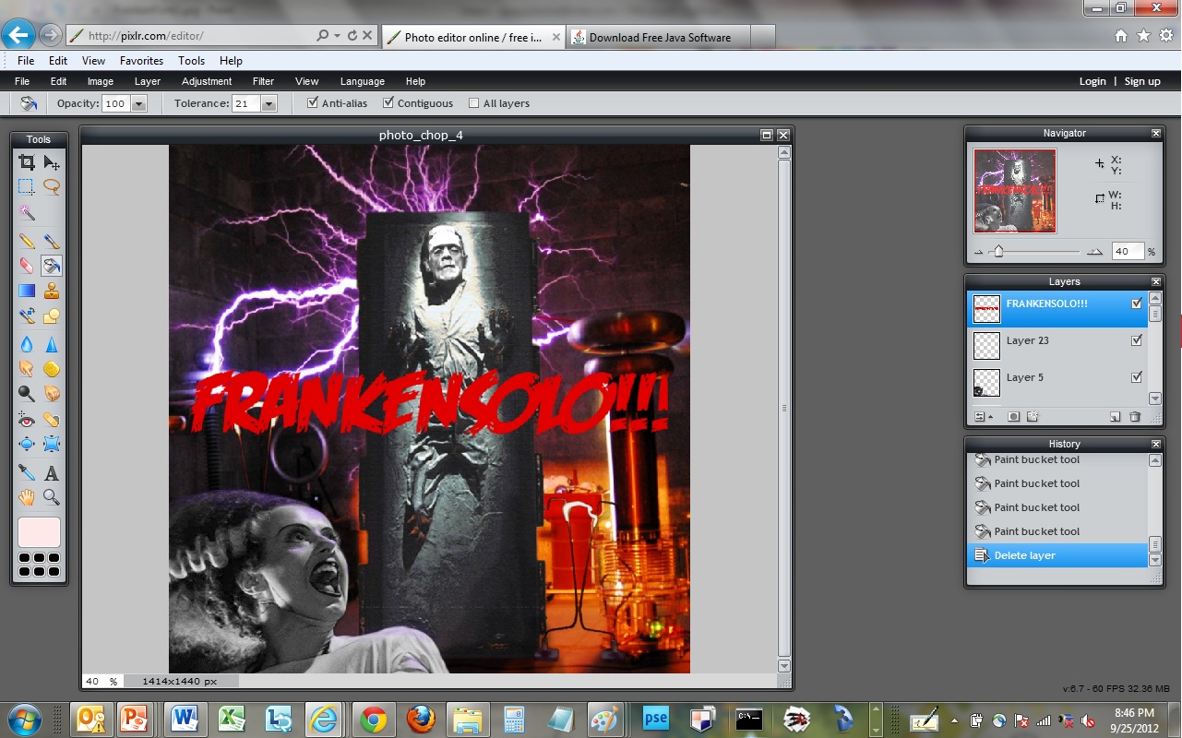Image resolution: width=1182 pixels, height=738 pixels.
Task: Toggle visibility of Layer 23
Action: pyautogui.click(x=1137, y=340)
